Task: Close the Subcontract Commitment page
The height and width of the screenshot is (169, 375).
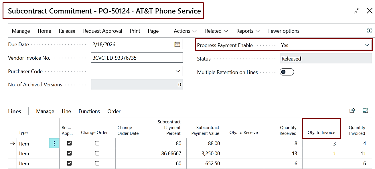Action: [x=370, y=11]
